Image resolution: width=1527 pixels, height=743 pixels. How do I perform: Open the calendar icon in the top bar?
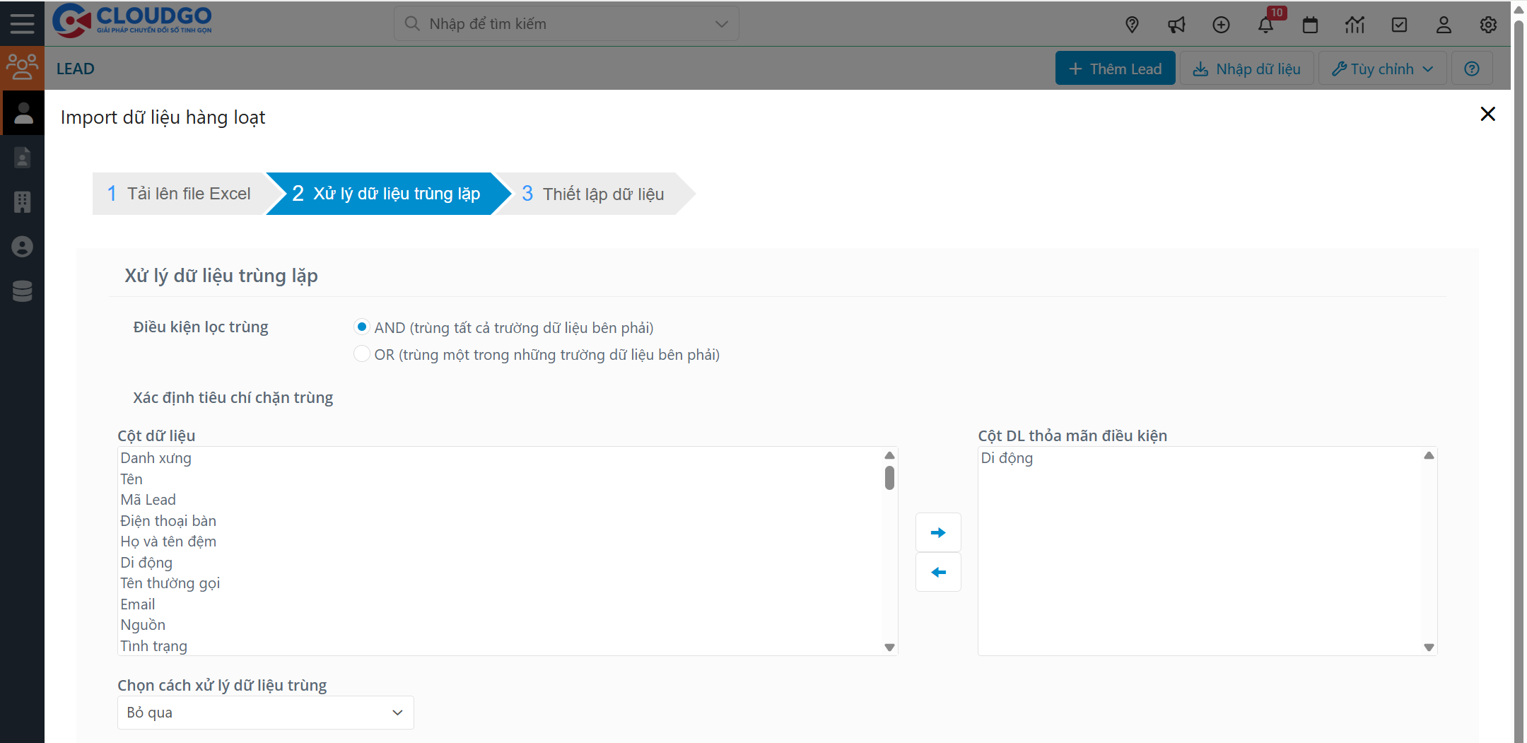(1311, 24)
